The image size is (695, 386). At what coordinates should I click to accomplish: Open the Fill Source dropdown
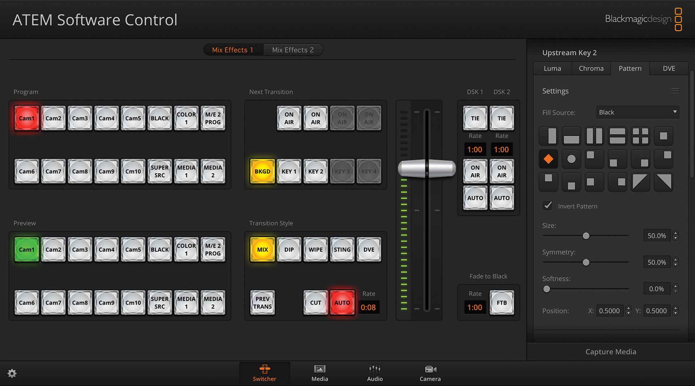click(x=637, y=112)
